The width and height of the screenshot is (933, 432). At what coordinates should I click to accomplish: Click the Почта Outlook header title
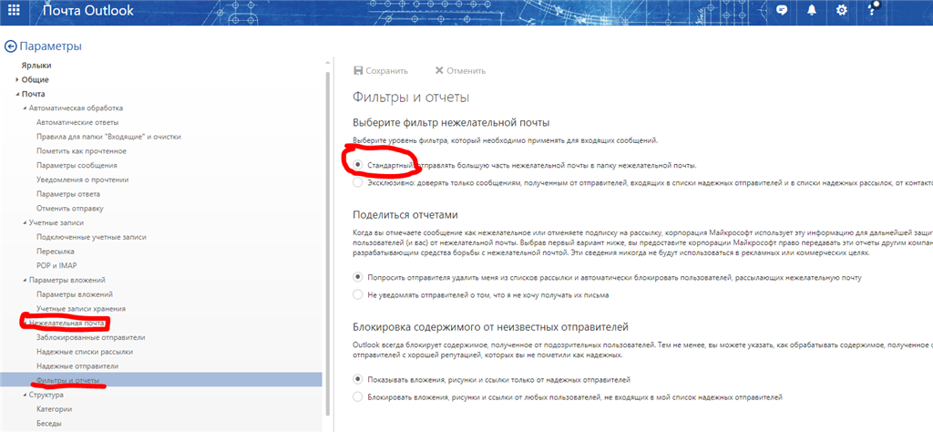point(88,10)
